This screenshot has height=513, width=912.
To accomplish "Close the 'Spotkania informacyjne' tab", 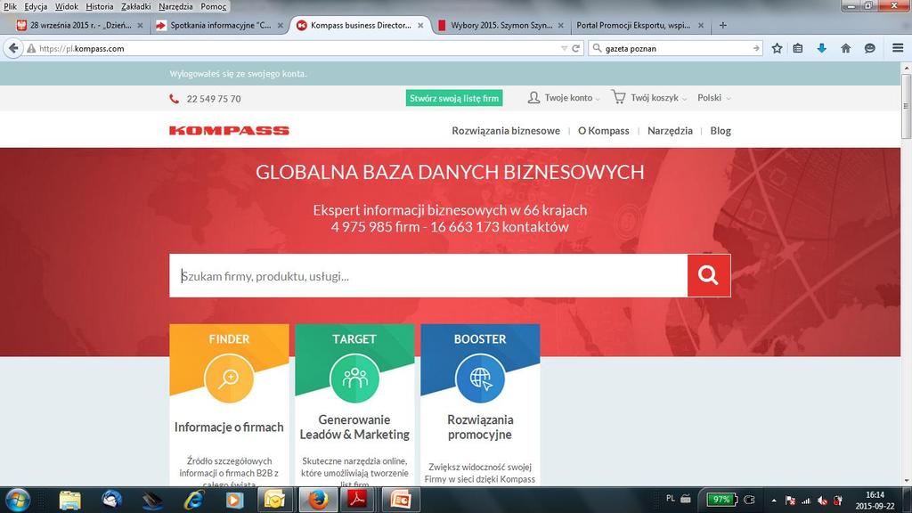I will [281, 26].
